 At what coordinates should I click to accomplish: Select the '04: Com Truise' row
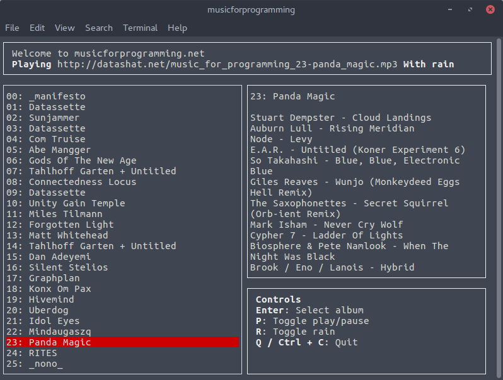point(122,139)
